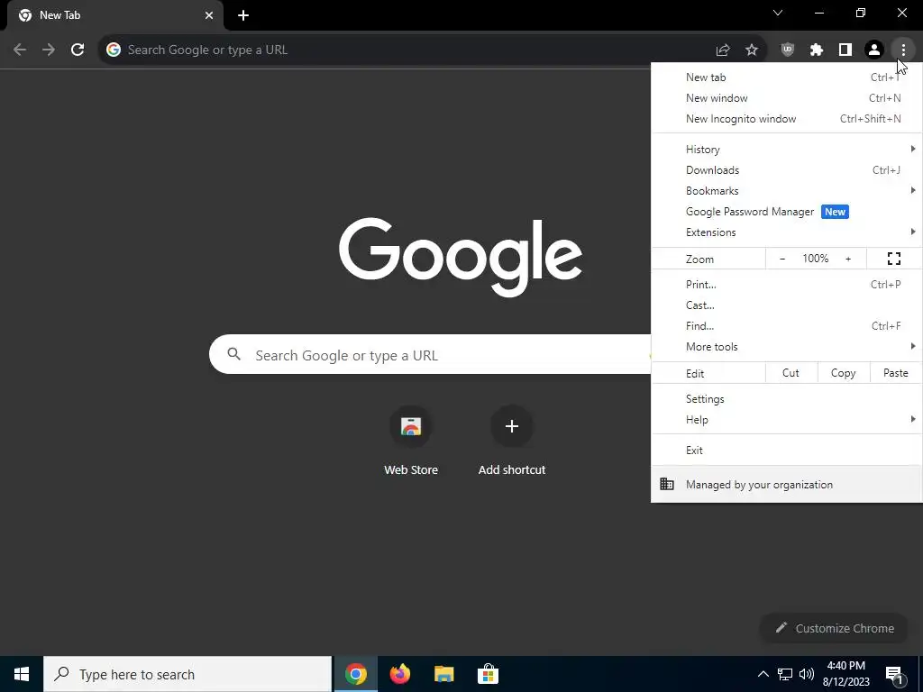Screen dimensions: 923x692
Task: Close the three-dot Chrome menu button
Action: 903,50
